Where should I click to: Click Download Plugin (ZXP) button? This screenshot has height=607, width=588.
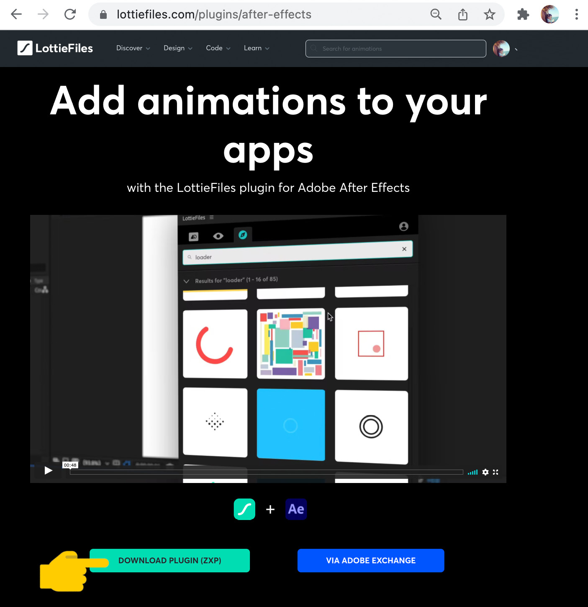point(169,561)
